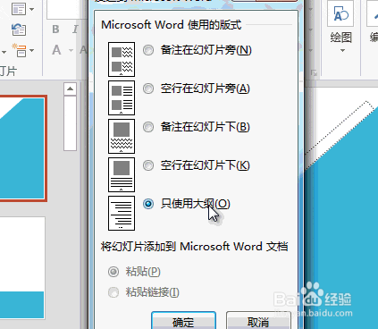Toggle Italic formatting
This screenshot has height=329, width=378.
coord(75,30)
